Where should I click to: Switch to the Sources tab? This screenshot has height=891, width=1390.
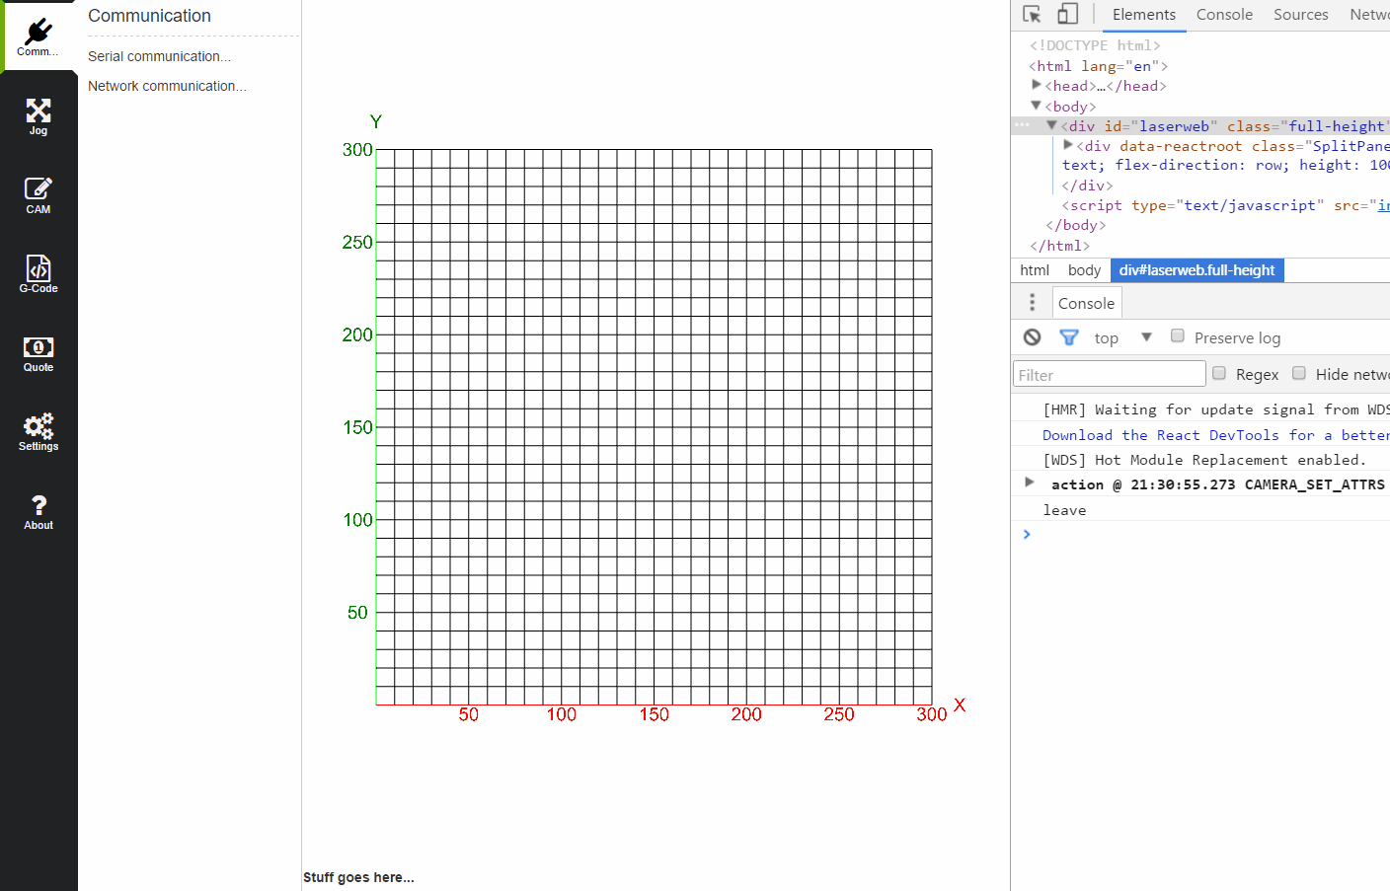(1300, 15)
